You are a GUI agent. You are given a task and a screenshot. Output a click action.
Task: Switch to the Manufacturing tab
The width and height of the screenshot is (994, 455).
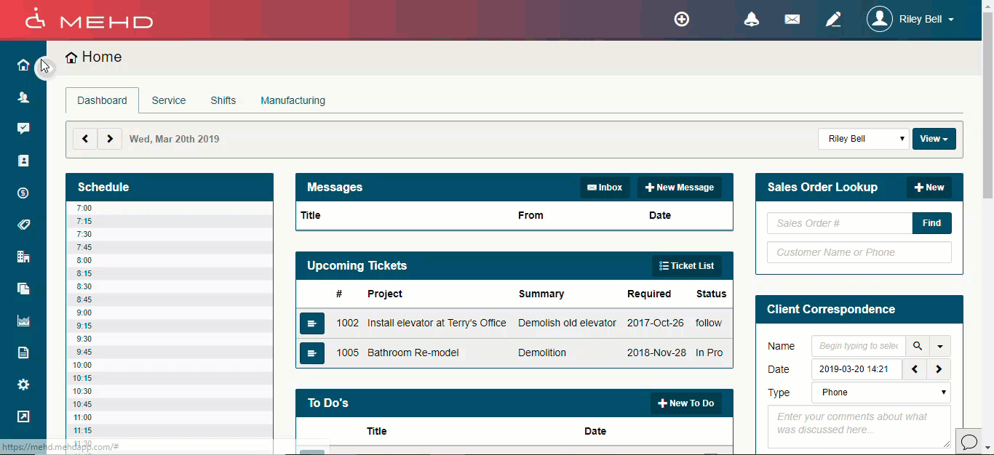(x=293, y=100)
